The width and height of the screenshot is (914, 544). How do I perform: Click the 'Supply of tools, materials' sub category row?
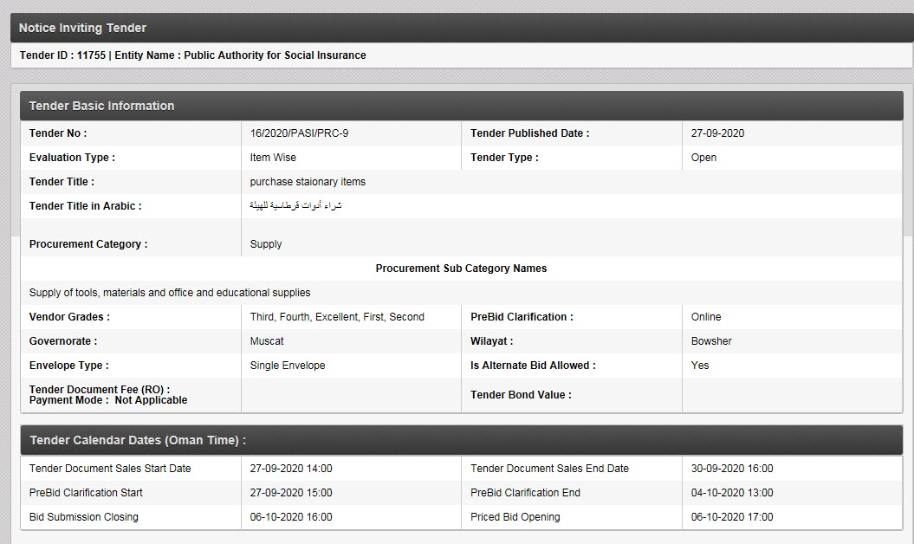pyautogui.click(x=170, y=293)
